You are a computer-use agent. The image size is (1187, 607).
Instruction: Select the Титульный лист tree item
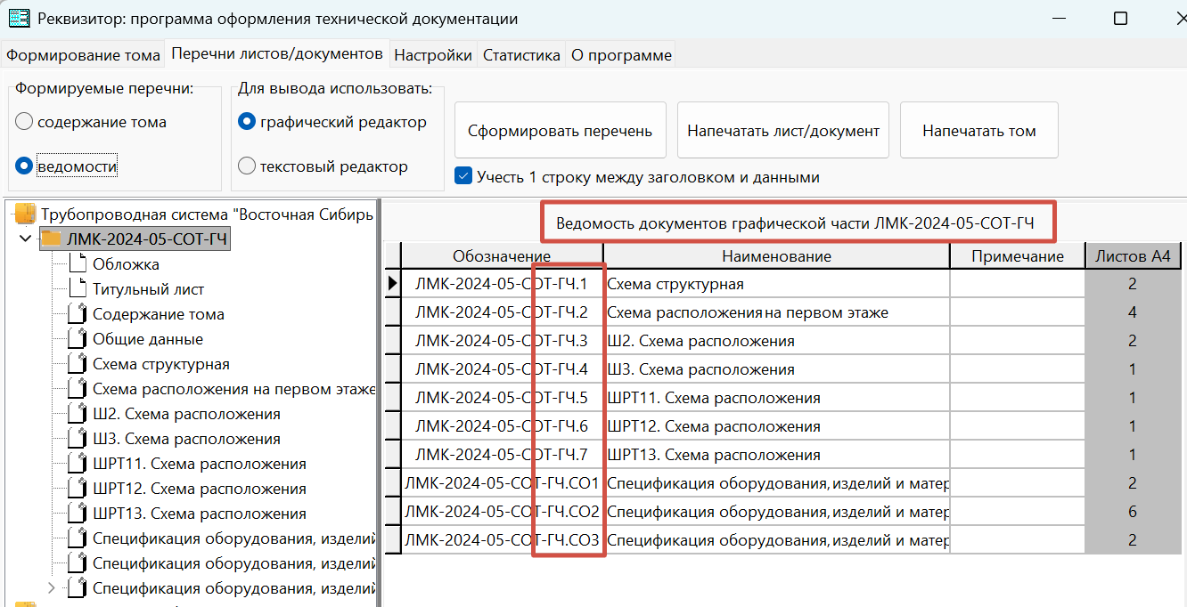[x=148, y=288]
